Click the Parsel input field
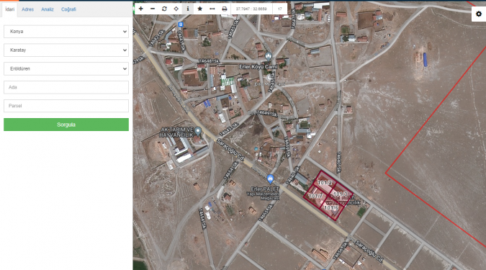 (x=66, y=106)
